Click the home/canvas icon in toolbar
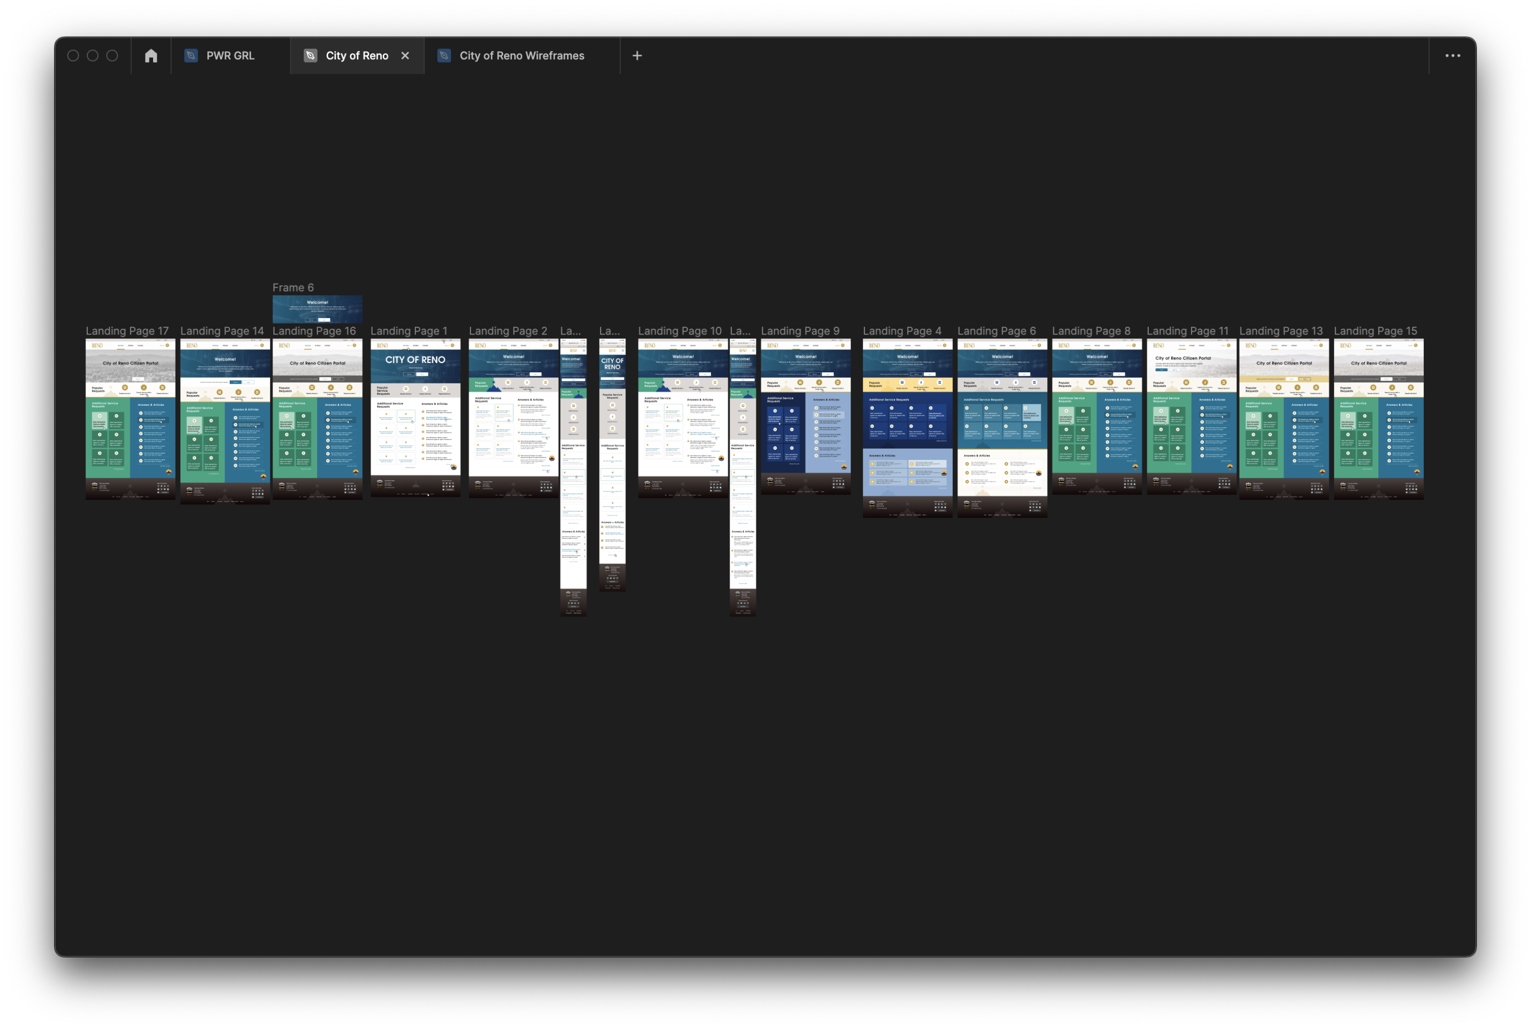Viewport: 1531px width, 1029px height. point(150,54)
